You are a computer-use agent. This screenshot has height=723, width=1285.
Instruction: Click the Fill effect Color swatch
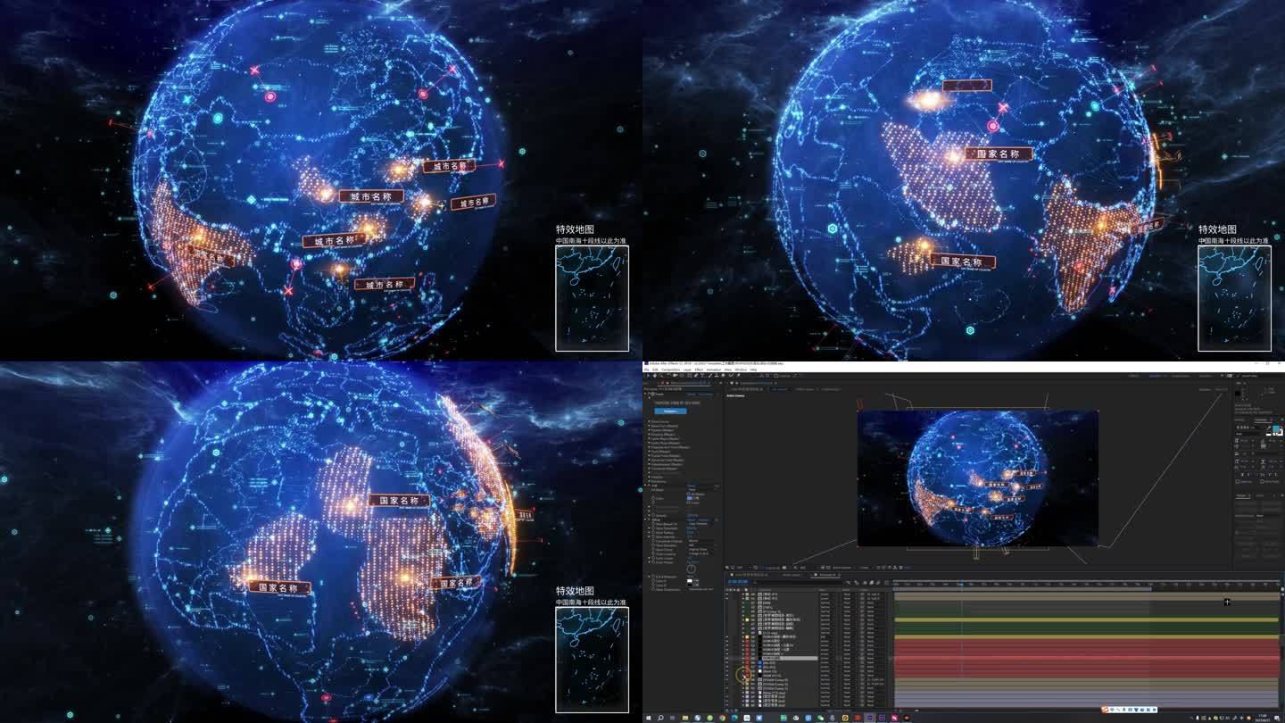click(690, 498)
